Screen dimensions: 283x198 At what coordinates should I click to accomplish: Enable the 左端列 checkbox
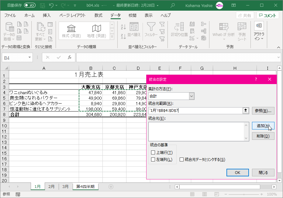click(x=153, y=160)
